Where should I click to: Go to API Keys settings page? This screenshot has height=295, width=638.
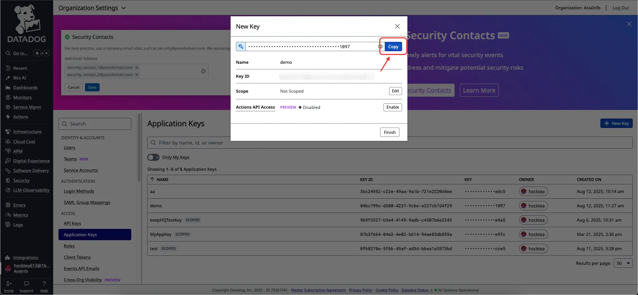(72, 224)
